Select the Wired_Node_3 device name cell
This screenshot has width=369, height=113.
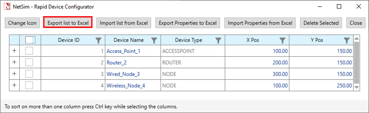click(x=133, y=74)
